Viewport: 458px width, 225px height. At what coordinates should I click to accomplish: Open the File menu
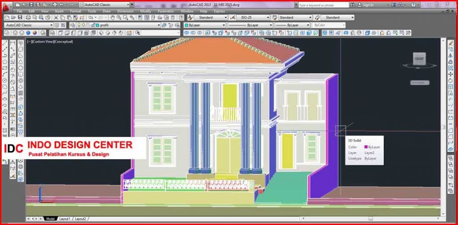[20, 11]
